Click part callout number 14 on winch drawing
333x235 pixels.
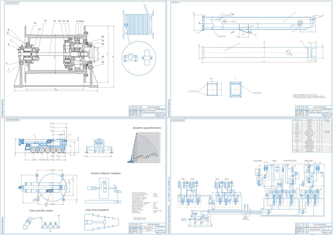pyautogui.click(x=60, y=21)
